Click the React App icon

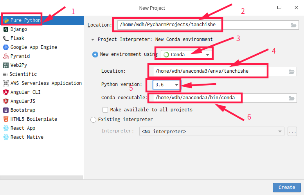tap(6, 128)
